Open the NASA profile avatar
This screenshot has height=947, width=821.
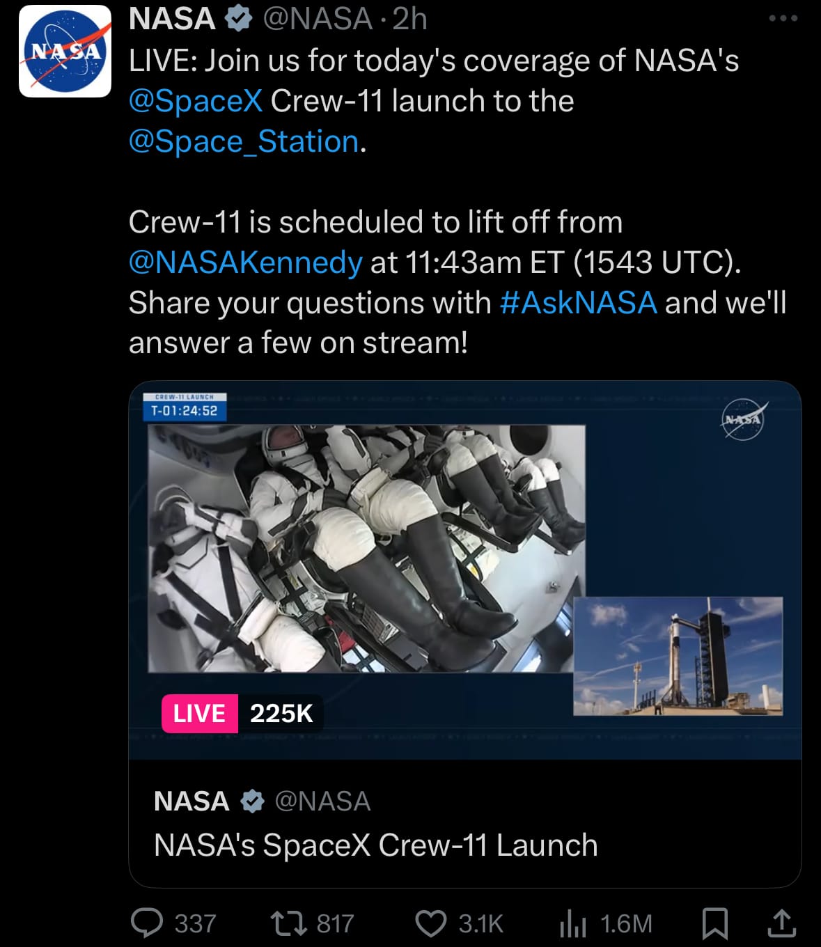[65, 52]
